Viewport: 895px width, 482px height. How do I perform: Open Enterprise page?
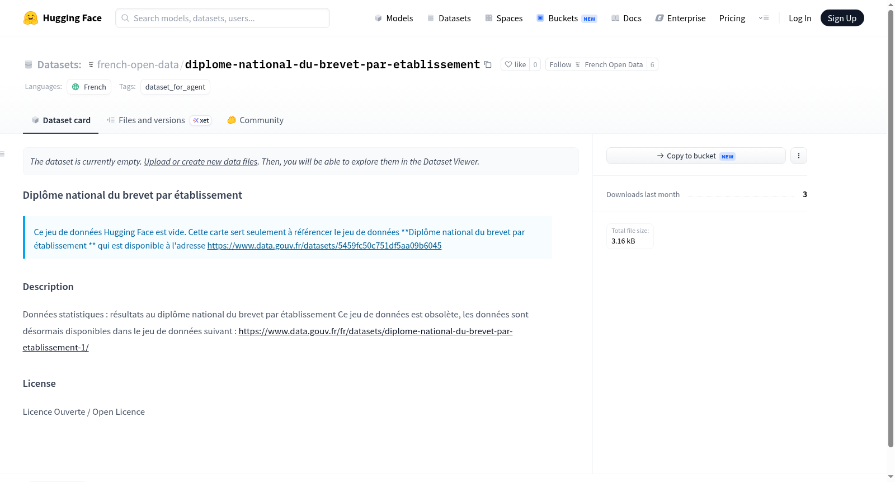coord(680,18)
